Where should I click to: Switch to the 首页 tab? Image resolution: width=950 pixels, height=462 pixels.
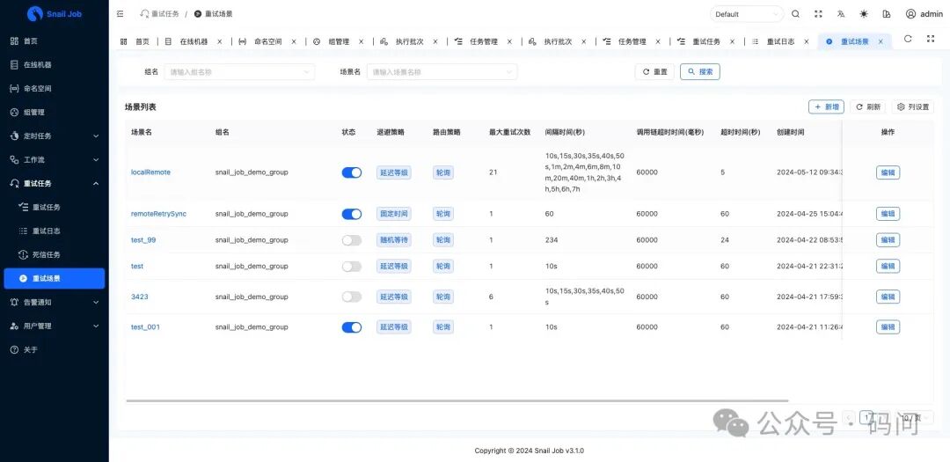(x=135, y=42)
